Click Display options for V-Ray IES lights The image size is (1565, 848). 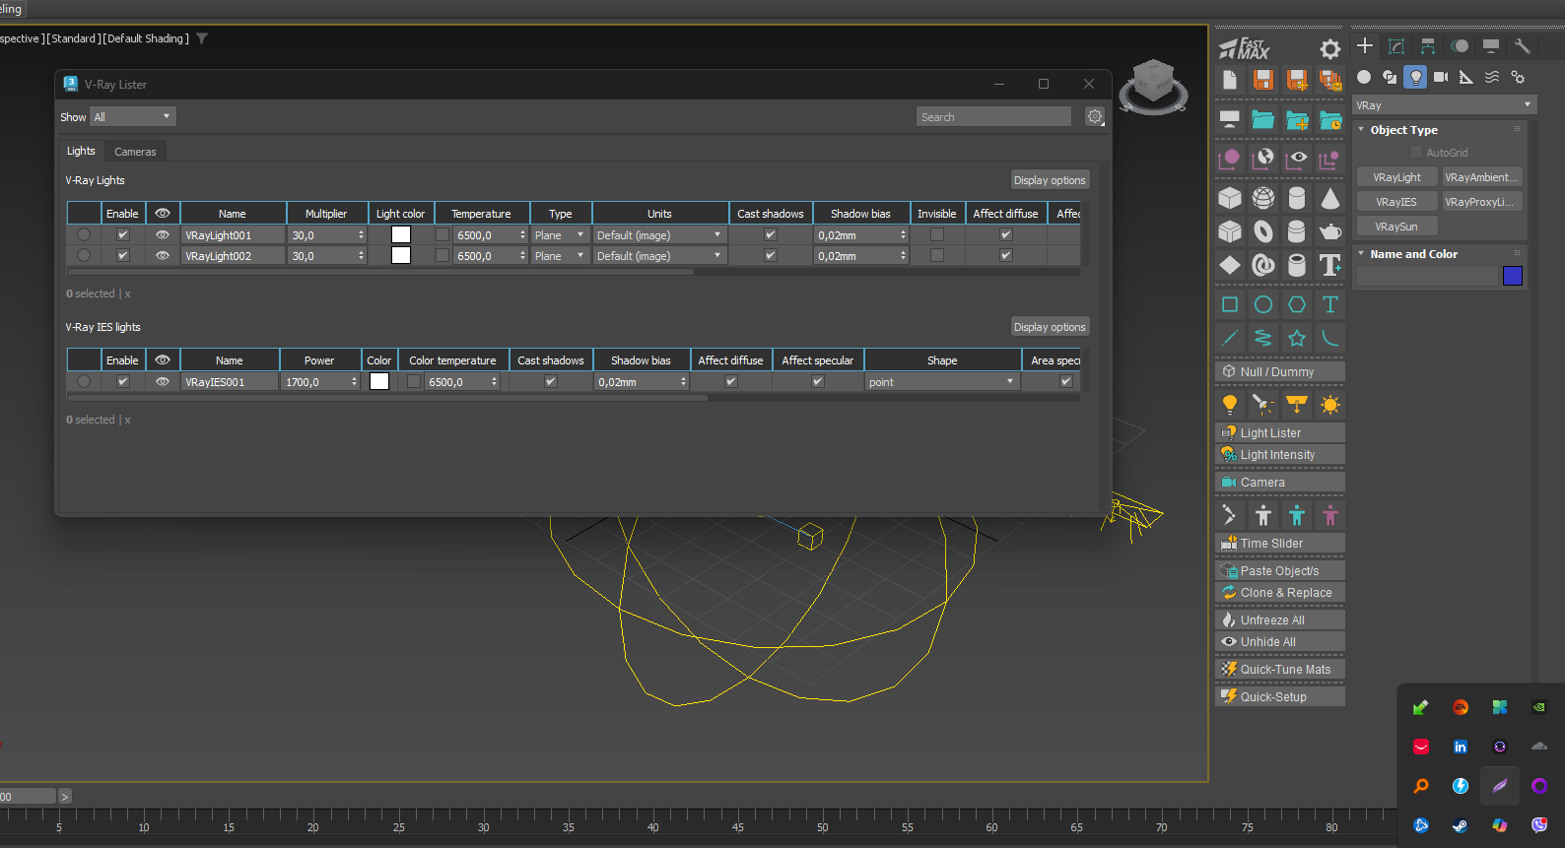pyautogui.click(x=1050, y=327)
